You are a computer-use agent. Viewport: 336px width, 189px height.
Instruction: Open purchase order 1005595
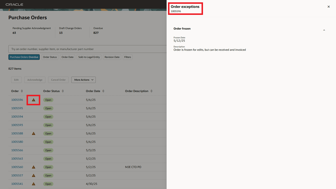click(x=17, y=108)
